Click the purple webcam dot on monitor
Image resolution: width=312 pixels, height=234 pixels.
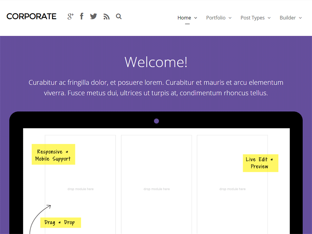[156, 121]
